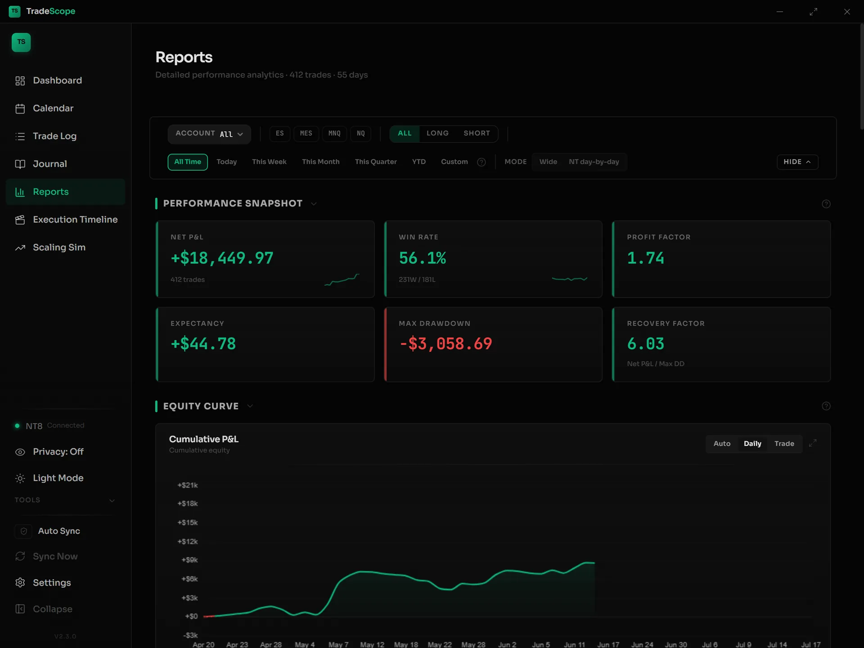Click the Collapse sidebar panel icon

[x=20, y=609]
